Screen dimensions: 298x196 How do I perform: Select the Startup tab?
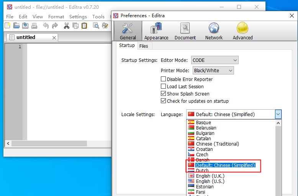click(x=127, y=45)
